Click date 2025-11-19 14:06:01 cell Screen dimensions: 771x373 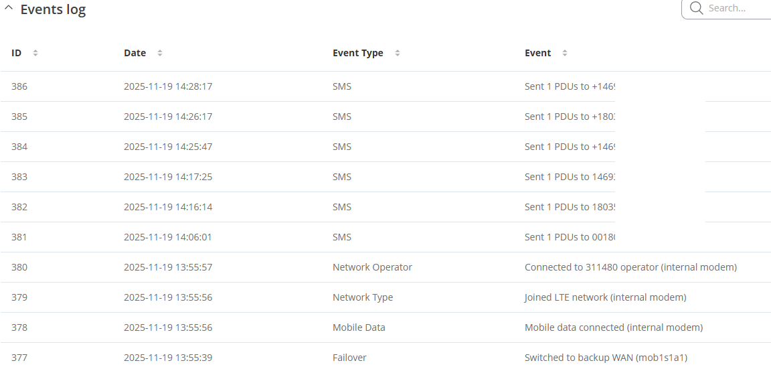point(168,237)
